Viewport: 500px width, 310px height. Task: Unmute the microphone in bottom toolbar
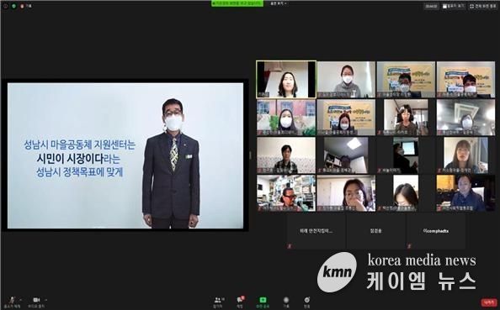tap(13, 302)
